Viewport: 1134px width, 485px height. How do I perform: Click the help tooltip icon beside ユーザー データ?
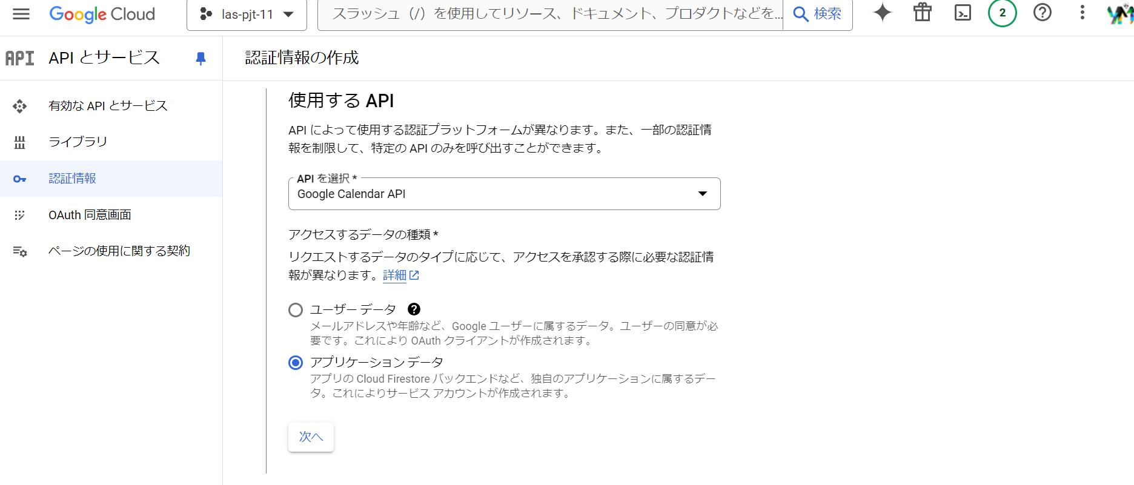coord(414,309)
